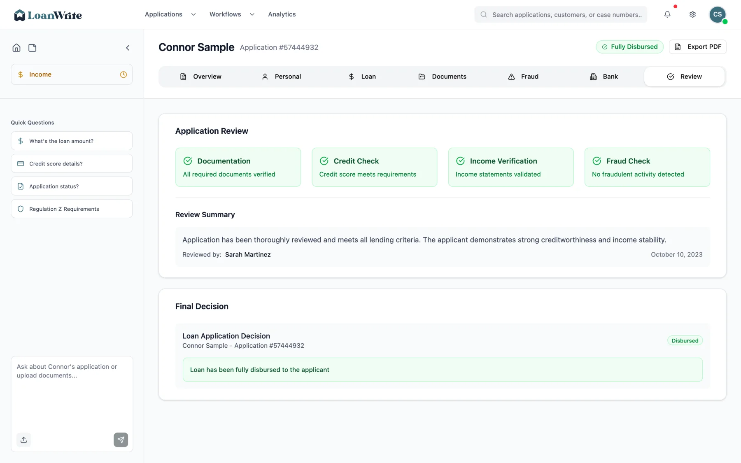Switch to the Personal tab
Image resolution: width=741 pixels, height=463 pixels.
click(281, 77)
